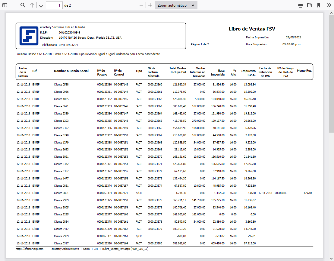
Task: Click the efactoryerp.com URL in footer
Action: tap(30, 249)
